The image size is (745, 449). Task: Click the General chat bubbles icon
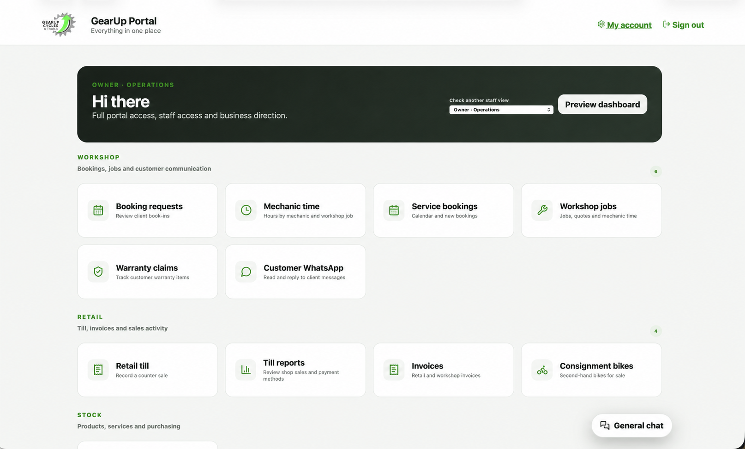click(605, 425)
